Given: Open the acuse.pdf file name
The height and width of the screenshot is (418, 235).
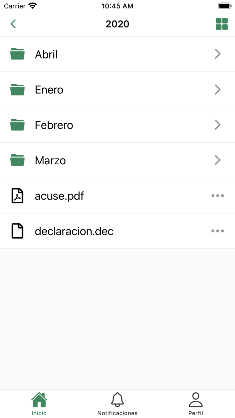Looking at the screenshot, I should [x=59, y=196].
